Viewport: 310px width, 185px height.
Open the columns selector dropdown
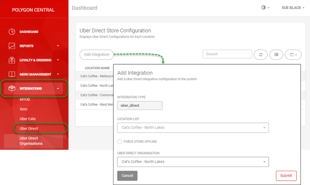(x=292, y=55)
